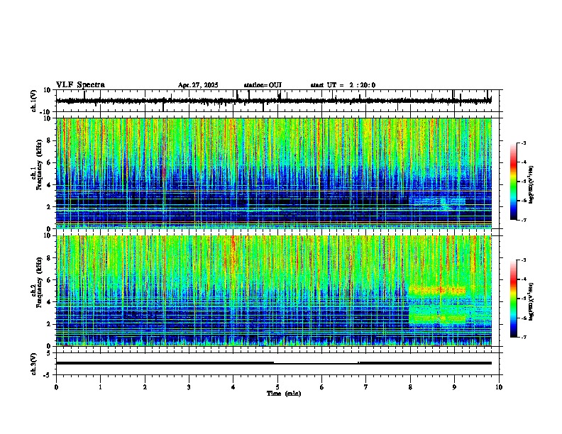
Task: Click the 5 kHz emission band in ch.2
Action: 437,290
